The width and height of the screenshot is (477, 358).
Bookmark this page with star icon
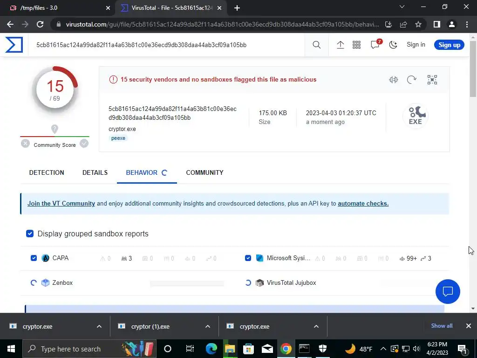pyautogui.click(x=418, y=24)
